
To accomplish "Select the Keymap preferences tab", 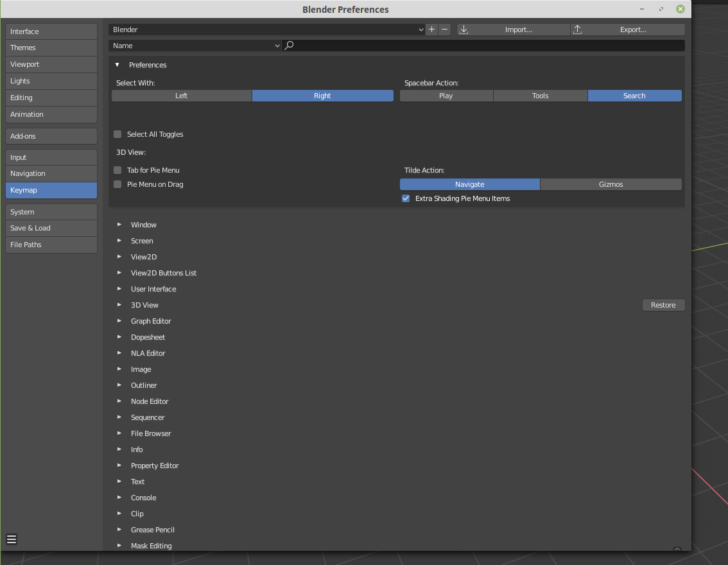I will (51, 190).
